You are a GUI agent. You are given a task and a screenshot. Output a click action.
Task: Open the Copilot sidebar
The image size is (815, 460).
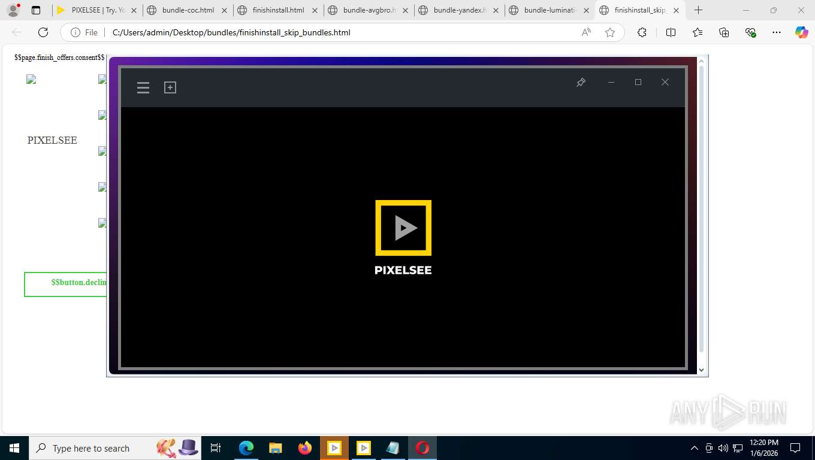coord(802,32)
